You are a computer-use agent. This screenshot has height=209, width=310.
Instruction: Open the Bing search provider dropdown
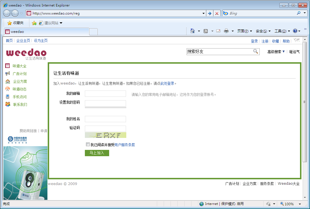(305, 13)
